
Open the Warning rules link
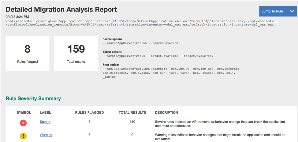46,135
